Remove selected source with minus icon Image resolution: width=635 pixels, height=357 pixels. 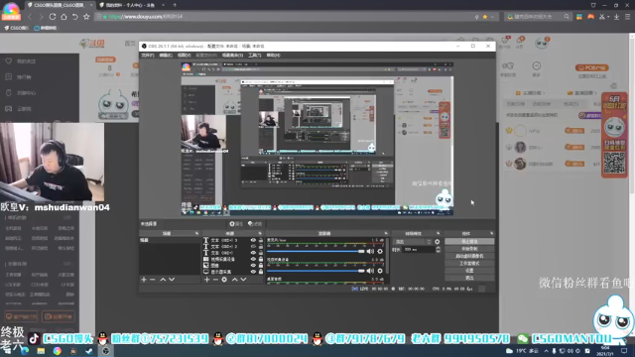coord(215,280)
